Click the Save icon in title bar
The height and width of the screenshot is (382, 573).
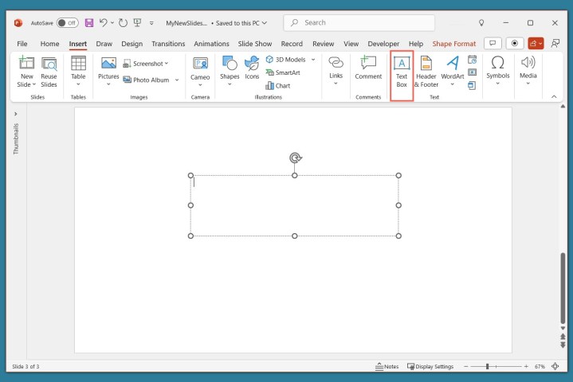[x=89, y=23]
